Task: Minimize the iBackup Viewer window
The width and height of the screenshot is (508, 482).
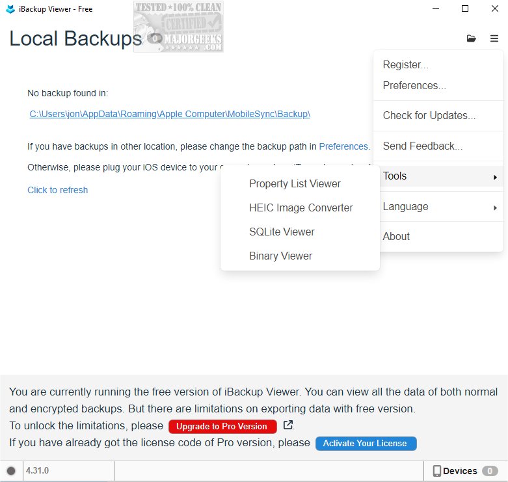Action: tap(436, 8)
